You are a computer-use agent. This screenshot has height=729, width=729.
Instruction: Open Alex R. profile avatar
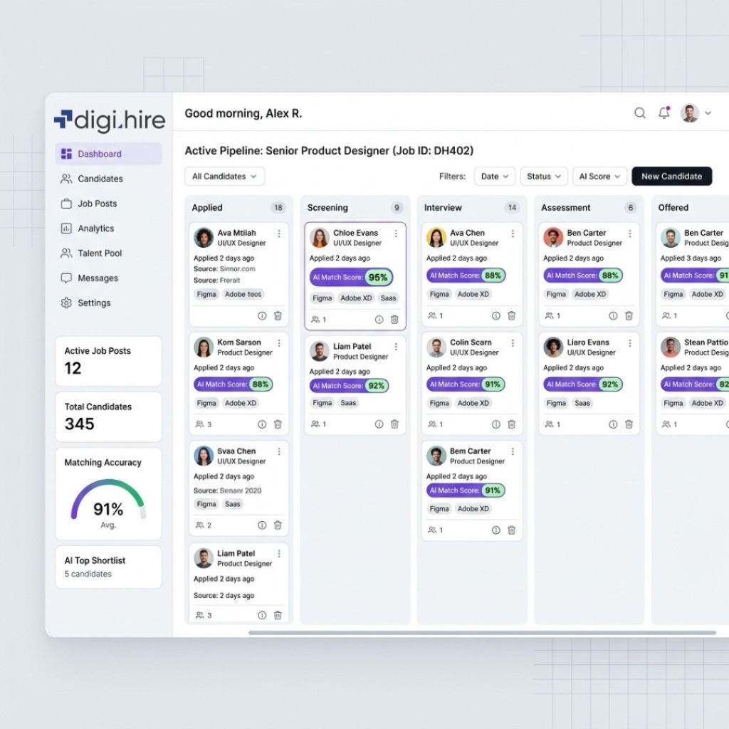(689, 113)
